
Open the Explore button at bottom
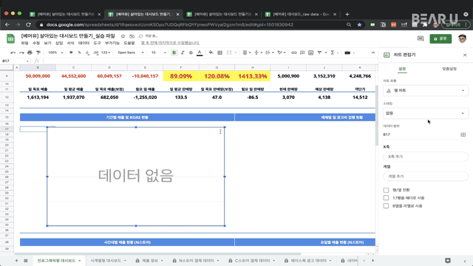(448, 261)
